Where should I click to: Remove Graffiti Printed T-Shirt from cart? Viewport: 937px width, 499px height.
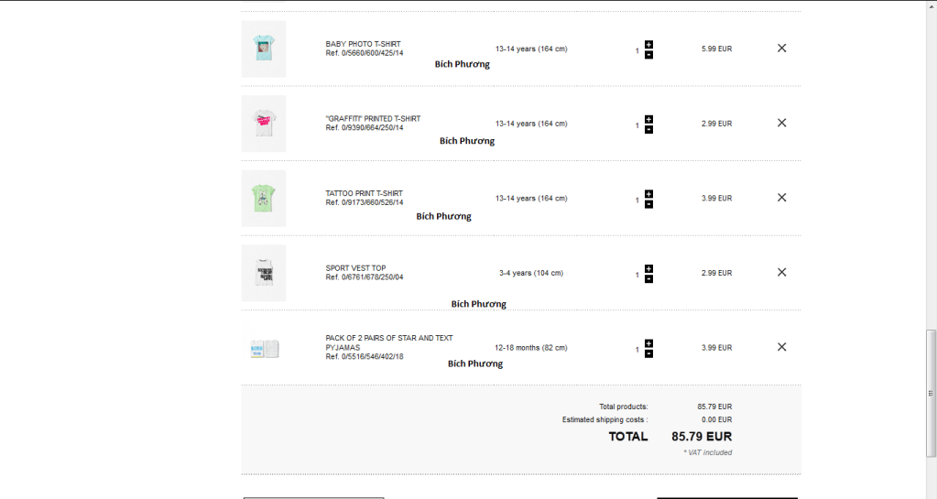pos(781,123)
